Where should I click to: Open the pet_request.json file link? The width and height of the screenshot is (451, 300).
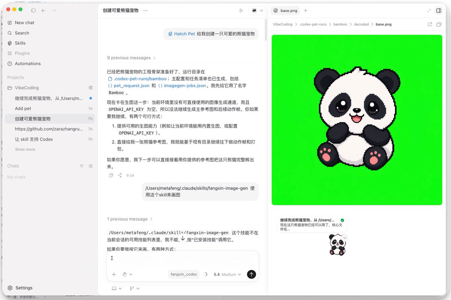129,86
